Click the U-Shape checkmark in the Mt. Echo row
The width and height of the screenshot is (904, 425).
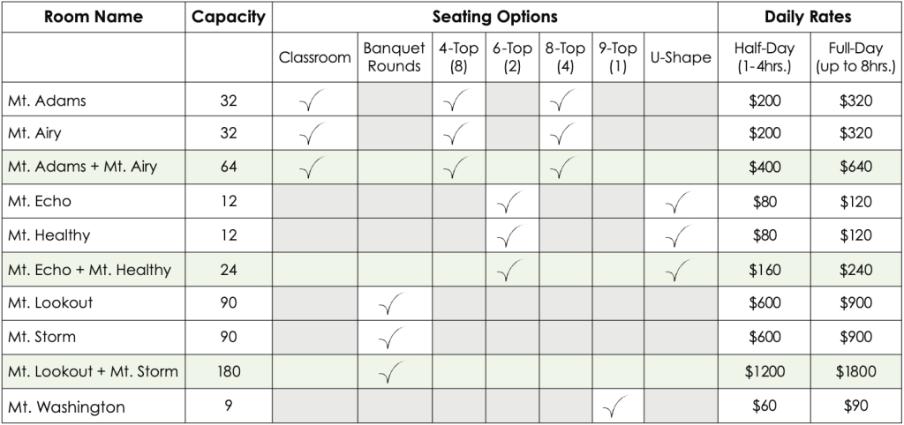677,203
